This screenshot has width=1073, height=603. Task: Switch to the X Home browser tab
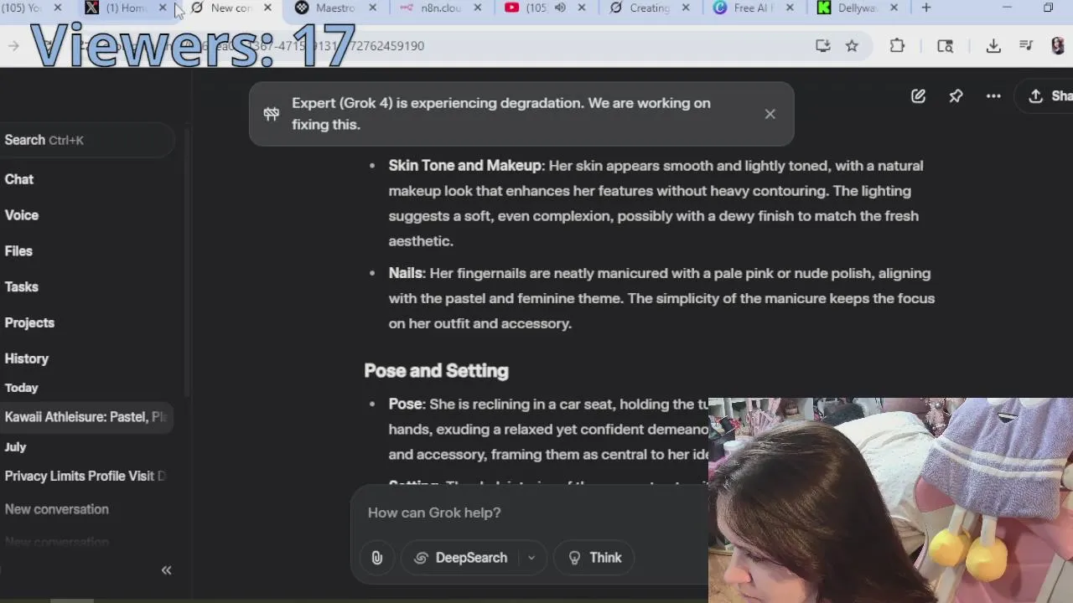[124, 8]
